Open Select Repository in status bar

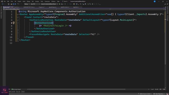159,94
